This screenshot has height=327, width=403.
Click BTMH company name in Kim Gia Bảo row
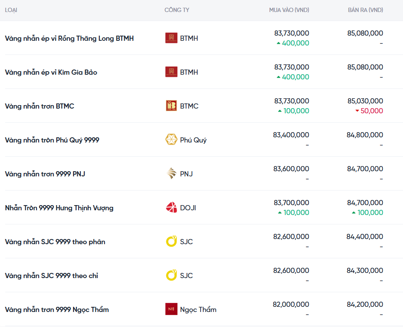(189, 72)
